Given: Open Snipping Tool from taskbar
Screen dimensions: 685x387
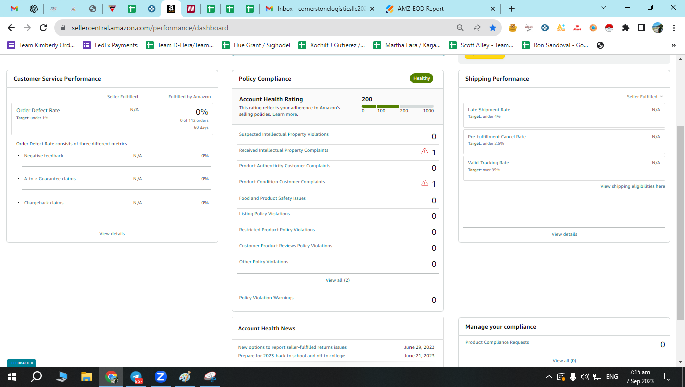Looking at the screenshot, I should click(x=210, y=377).
